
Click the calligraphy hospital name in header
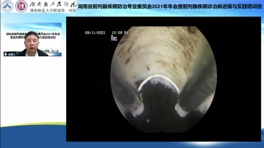point(53,4)
